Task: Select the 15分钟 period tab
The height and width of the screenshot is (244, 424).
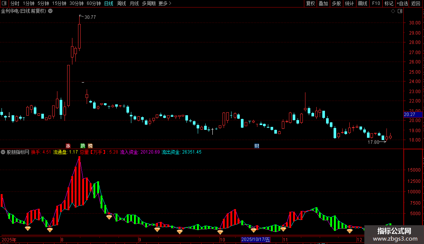Action: [59, 3]
